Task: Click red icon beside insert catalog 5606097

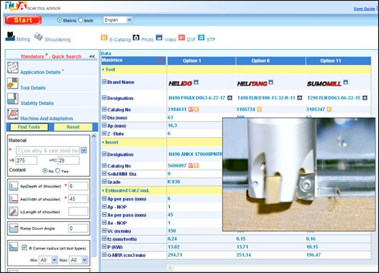Action: (191, 166)
